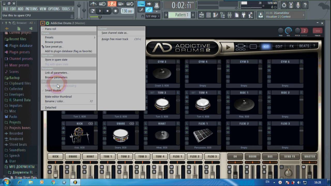Click the SNARE drum thumbnail

(121, 136)
